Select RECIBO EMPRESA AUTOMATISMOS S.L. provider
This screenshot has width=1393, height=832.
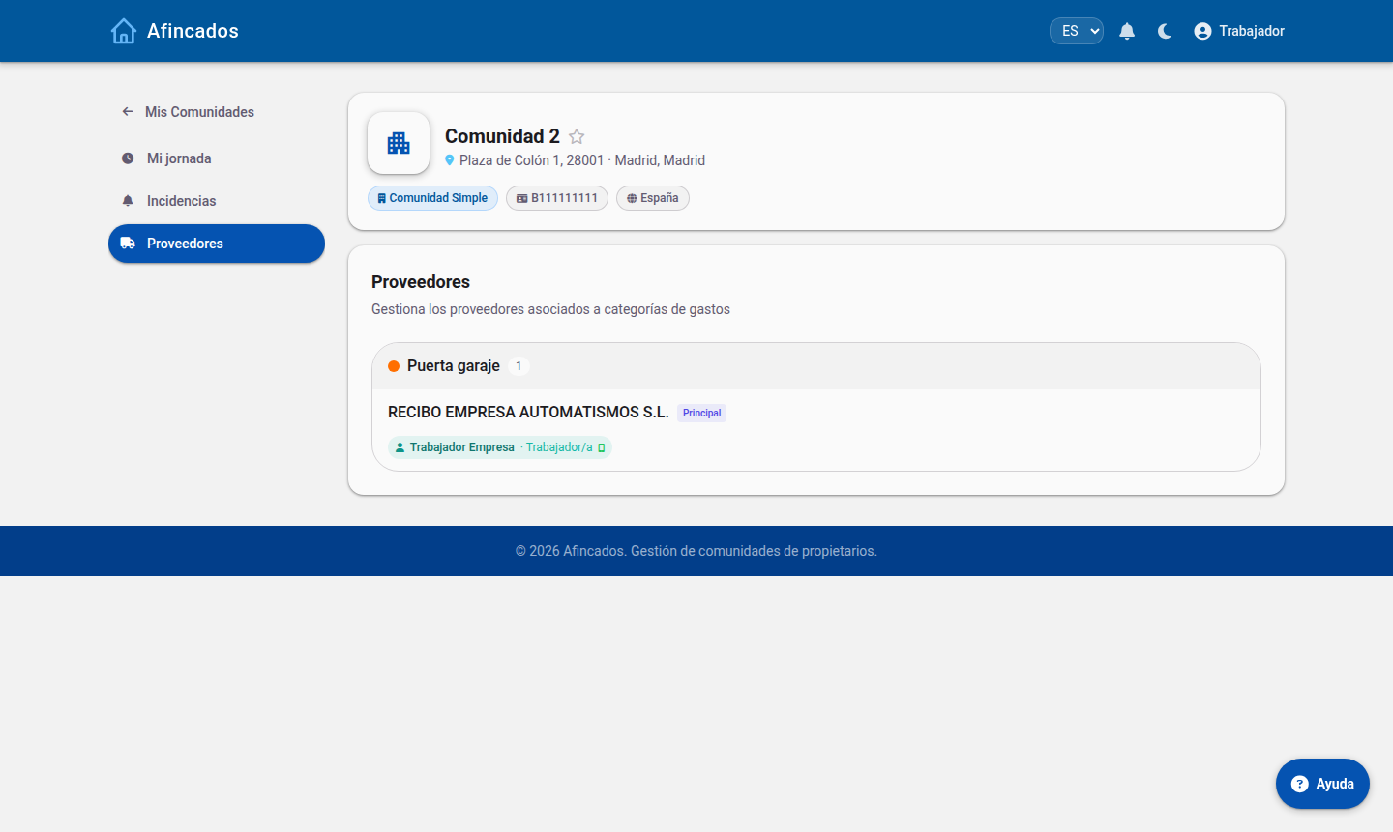(528, 412)
